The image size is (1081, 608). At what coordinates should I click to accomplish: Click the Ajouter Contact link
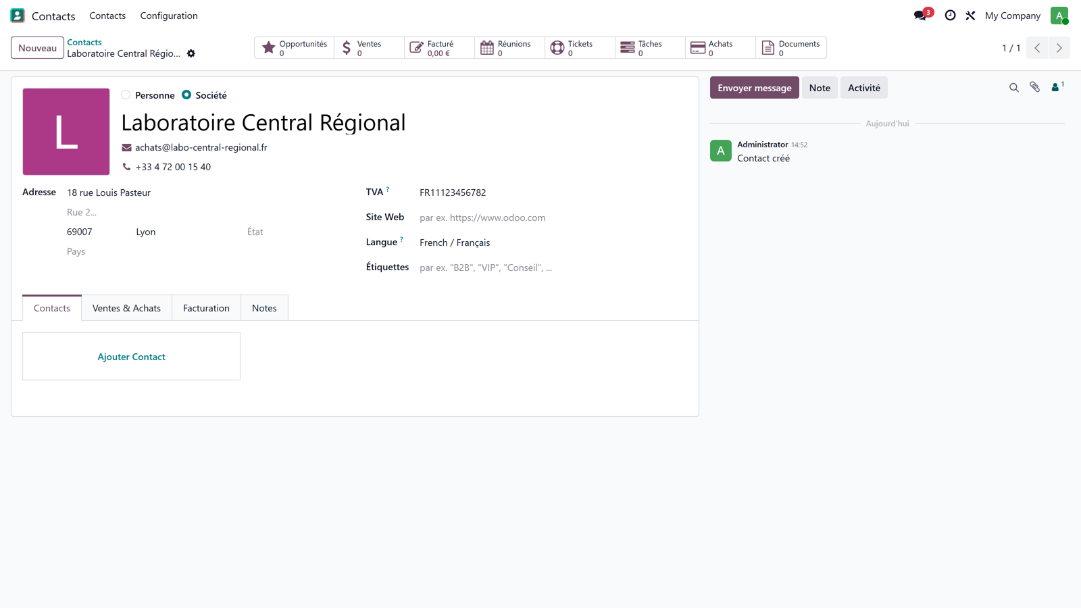click(131, 357)
